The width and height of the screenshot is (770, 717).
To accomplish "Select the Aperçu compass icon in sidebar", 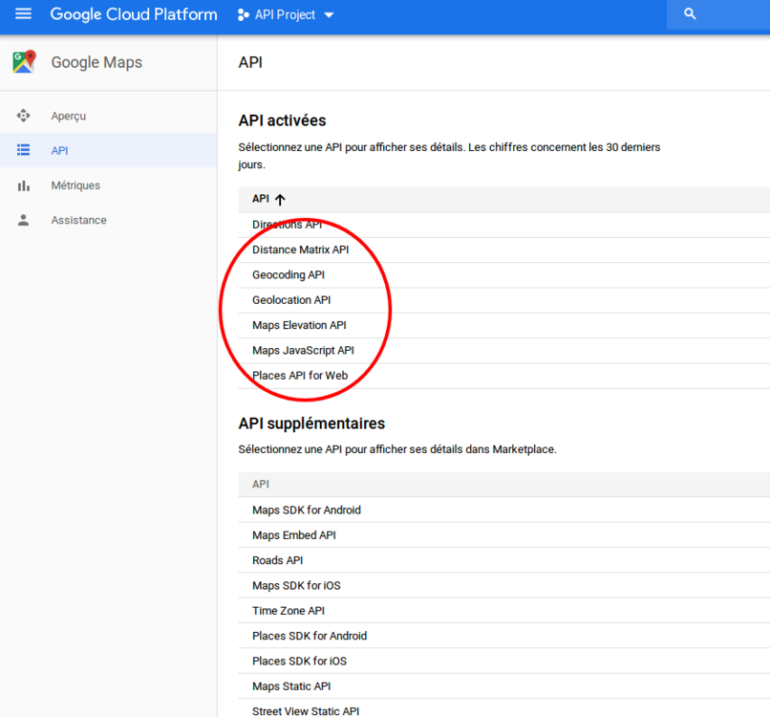I will 23,115.
